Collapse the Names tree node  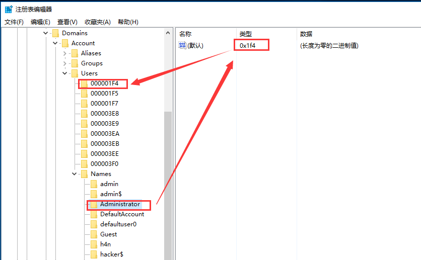(x=74, y=174)
